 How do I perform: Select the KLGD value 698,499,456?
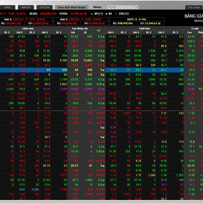(48, 14)
